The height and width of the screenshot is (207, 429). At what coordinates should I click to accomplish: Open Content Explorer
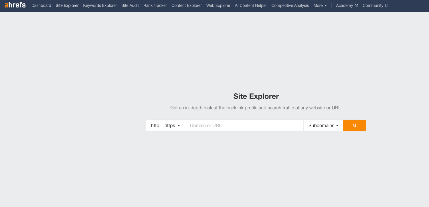[x=187, y=5]
